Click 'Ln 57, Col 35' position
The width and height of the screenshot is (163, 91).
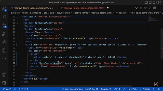tap(92, 89)
